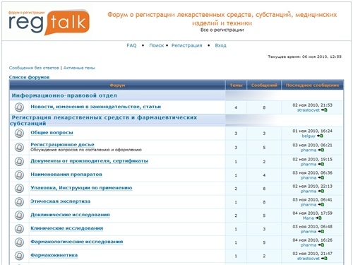View latest post icon in Фармакологические исследования row

pos(321,245)
